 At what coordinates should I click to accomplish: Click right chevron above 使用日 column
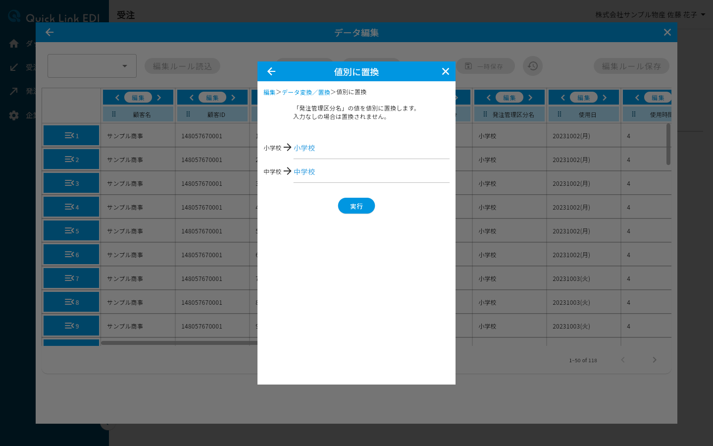[605, 98]
